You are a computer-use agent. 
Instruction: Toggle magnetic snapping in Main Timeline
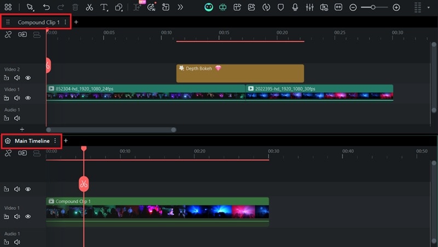click(8, 153)
